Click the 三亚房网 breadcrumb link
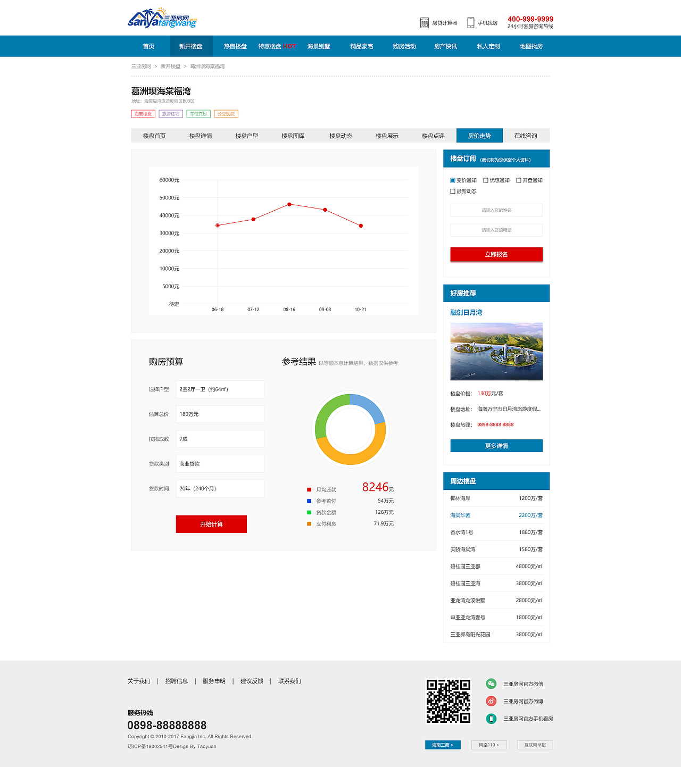Image resolution: width=681 pixels, height=767 pixels. tap(141, 66)
